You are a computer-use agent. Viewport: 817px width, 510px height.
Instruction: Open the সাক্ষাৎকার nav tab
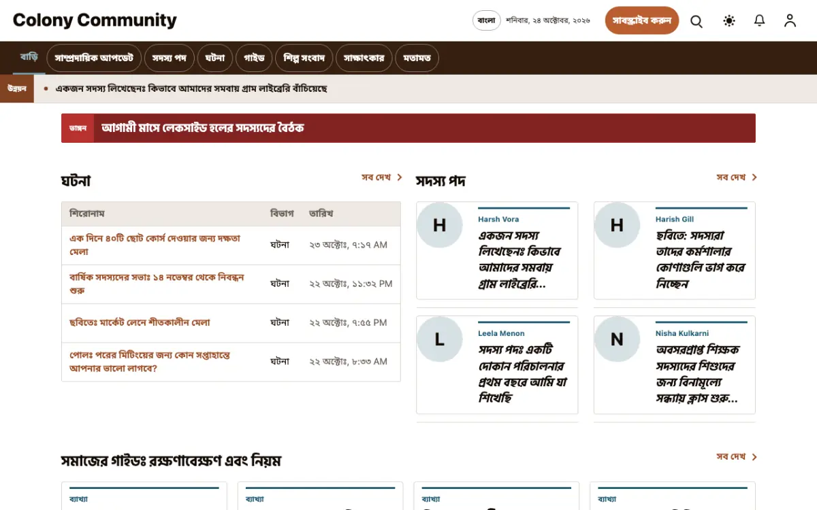click(364, 58)
